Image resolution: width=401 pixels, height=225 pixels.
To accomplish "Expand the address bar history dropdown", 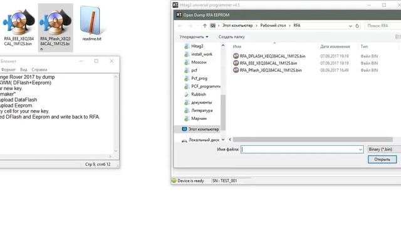I will coord(350,26).
